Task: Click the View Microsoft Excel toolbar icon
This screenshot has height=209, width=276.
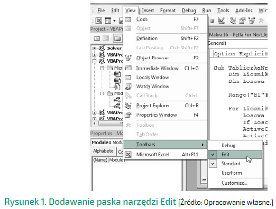Action: (99, 21)
